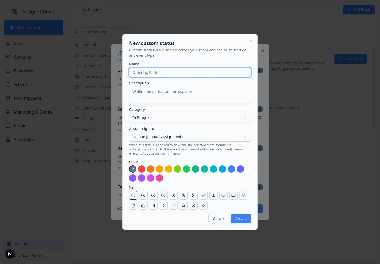Open Settings at the sidebar bottom
The width and height of the screenshot is (380, 264).
pos(34,244)
